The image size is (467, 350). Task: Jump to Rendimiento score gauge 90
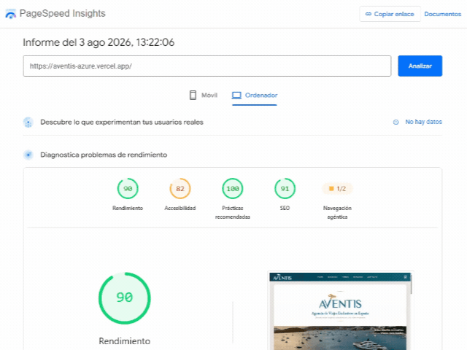[128, 188]
